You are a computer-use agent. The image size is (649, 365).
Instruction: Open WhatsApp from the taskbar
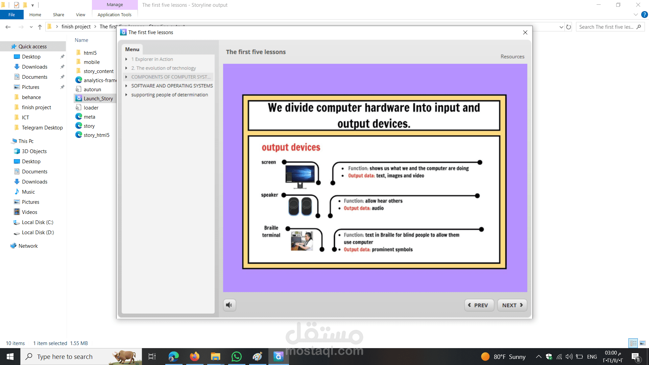(x=237, y=357)
